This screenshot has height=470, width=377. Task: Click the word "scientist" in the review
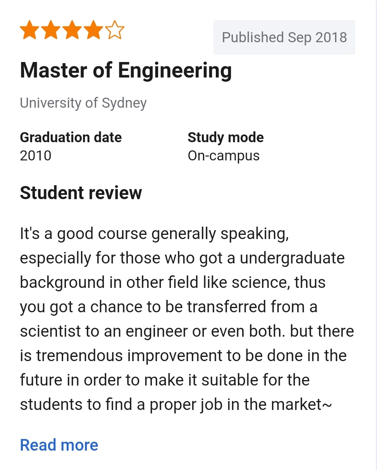click(51, 331)
